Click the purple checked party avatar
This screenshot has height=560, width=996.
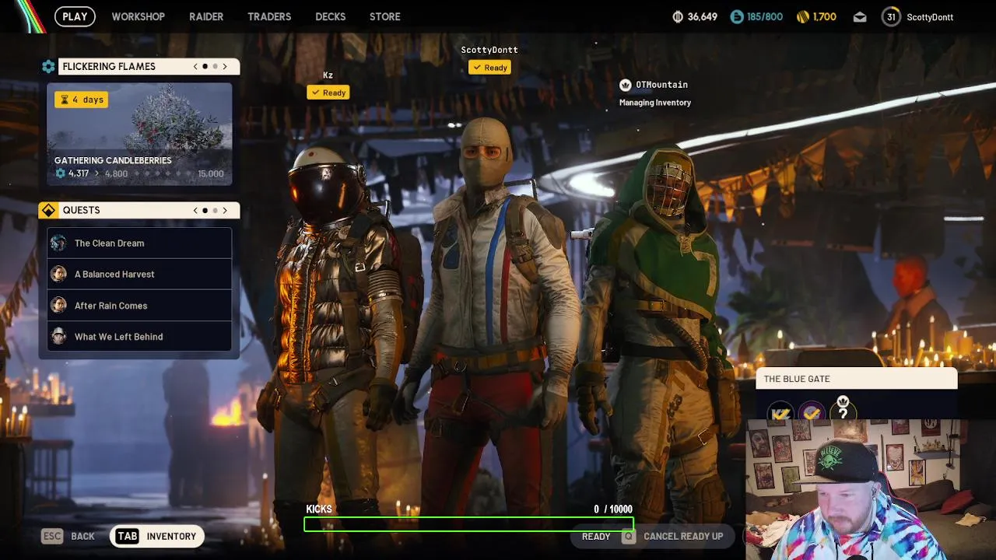812,414
